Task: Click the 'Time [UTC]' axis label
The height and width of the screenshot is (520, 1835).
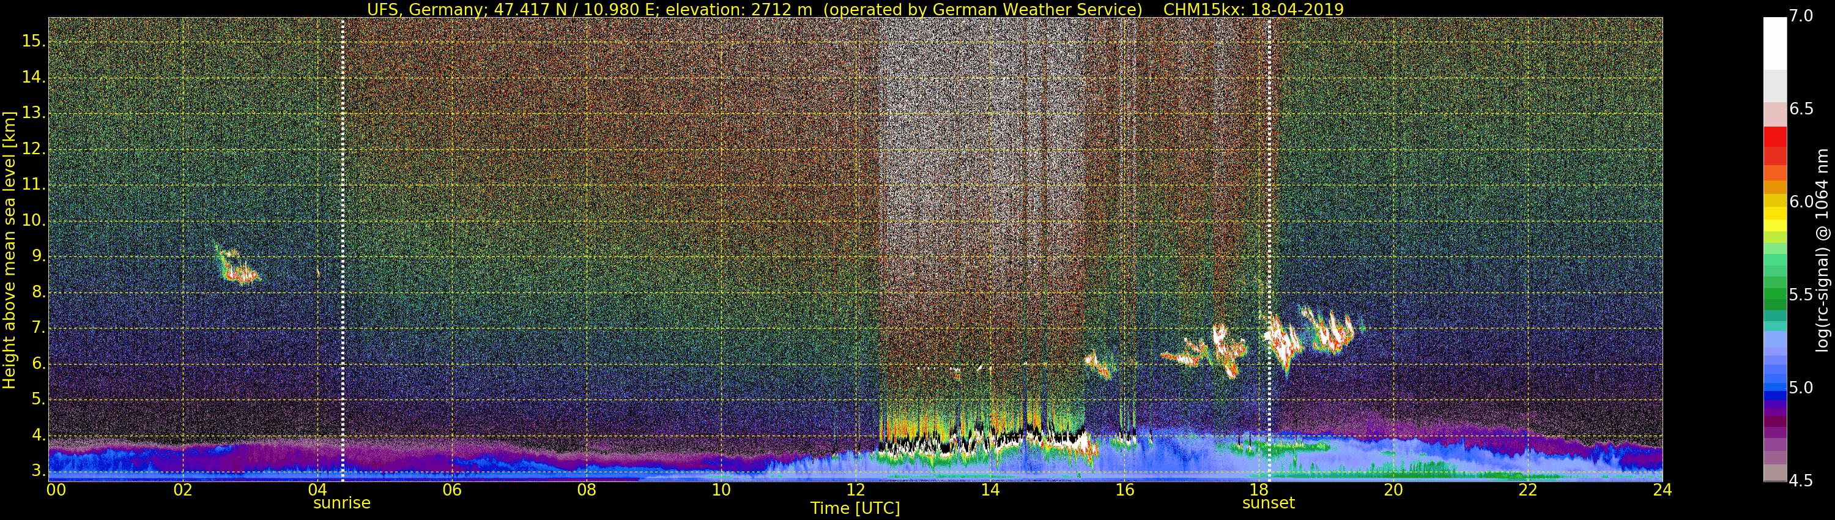Action: tap(855, 508)
